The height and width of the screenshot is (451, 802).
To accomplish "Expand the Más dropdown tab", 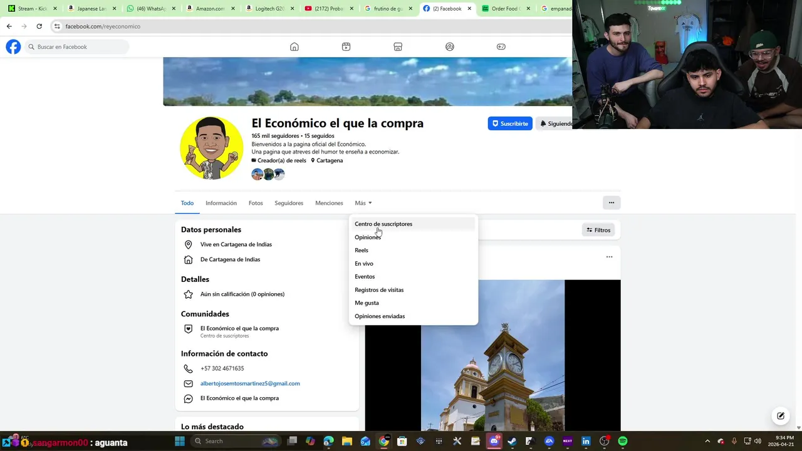I will [363, 203].
